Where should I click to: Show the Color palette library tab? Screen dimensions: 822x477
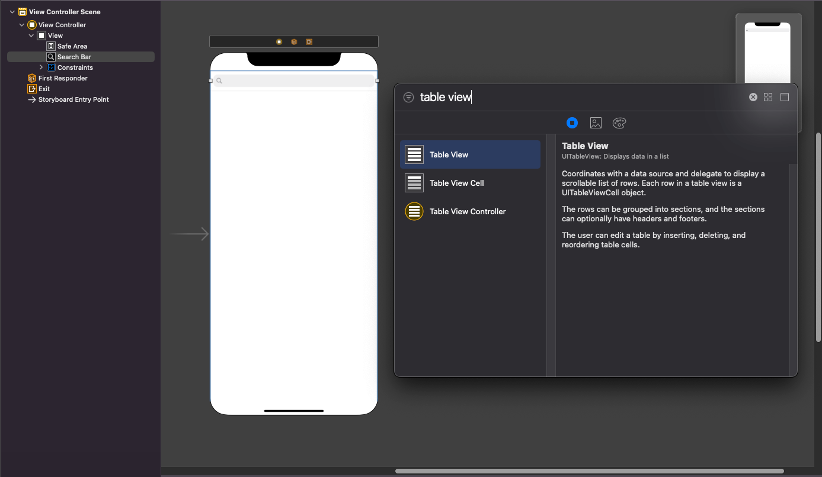click(619, 123)
